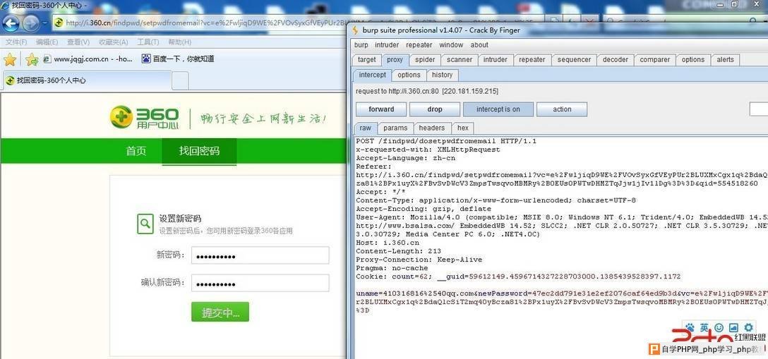Focus the 新密码 password field
The height and width of the screenshot is (359, 768).
260,255
